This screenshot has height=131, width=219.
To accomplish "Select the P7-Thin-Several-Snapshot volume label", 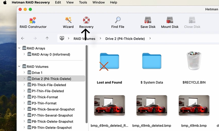I will (x=52, y=116).
